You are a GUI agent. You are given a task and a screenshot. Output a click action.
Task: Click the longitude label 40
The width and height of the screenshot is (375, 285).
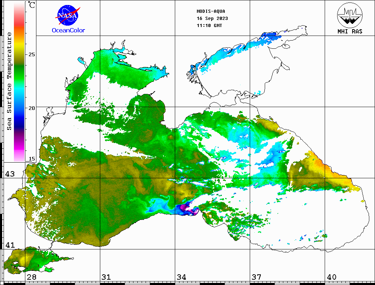pos(331,277)
